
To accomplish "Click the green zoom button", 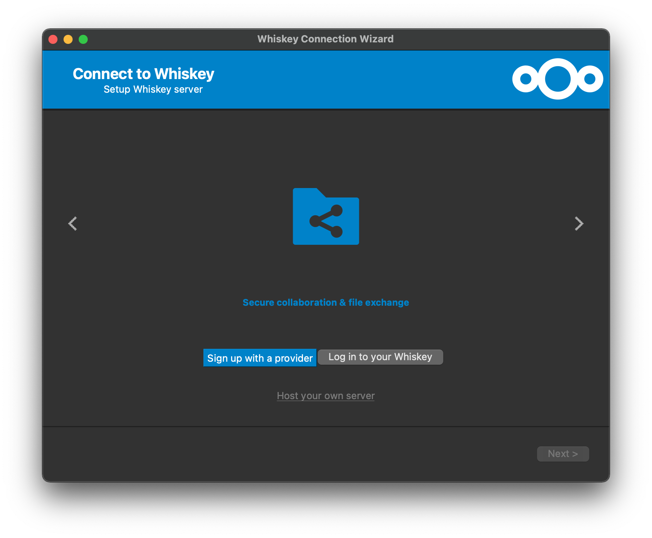I will [x=83, y=39].
